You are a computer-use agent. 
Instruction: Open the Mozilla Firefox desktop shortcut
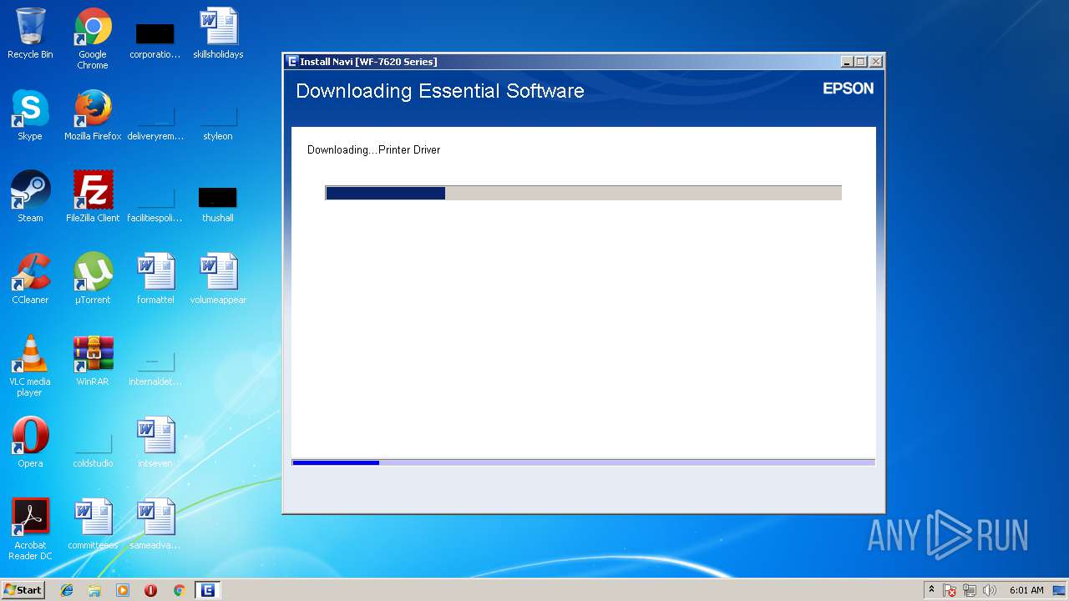[93, 115]
